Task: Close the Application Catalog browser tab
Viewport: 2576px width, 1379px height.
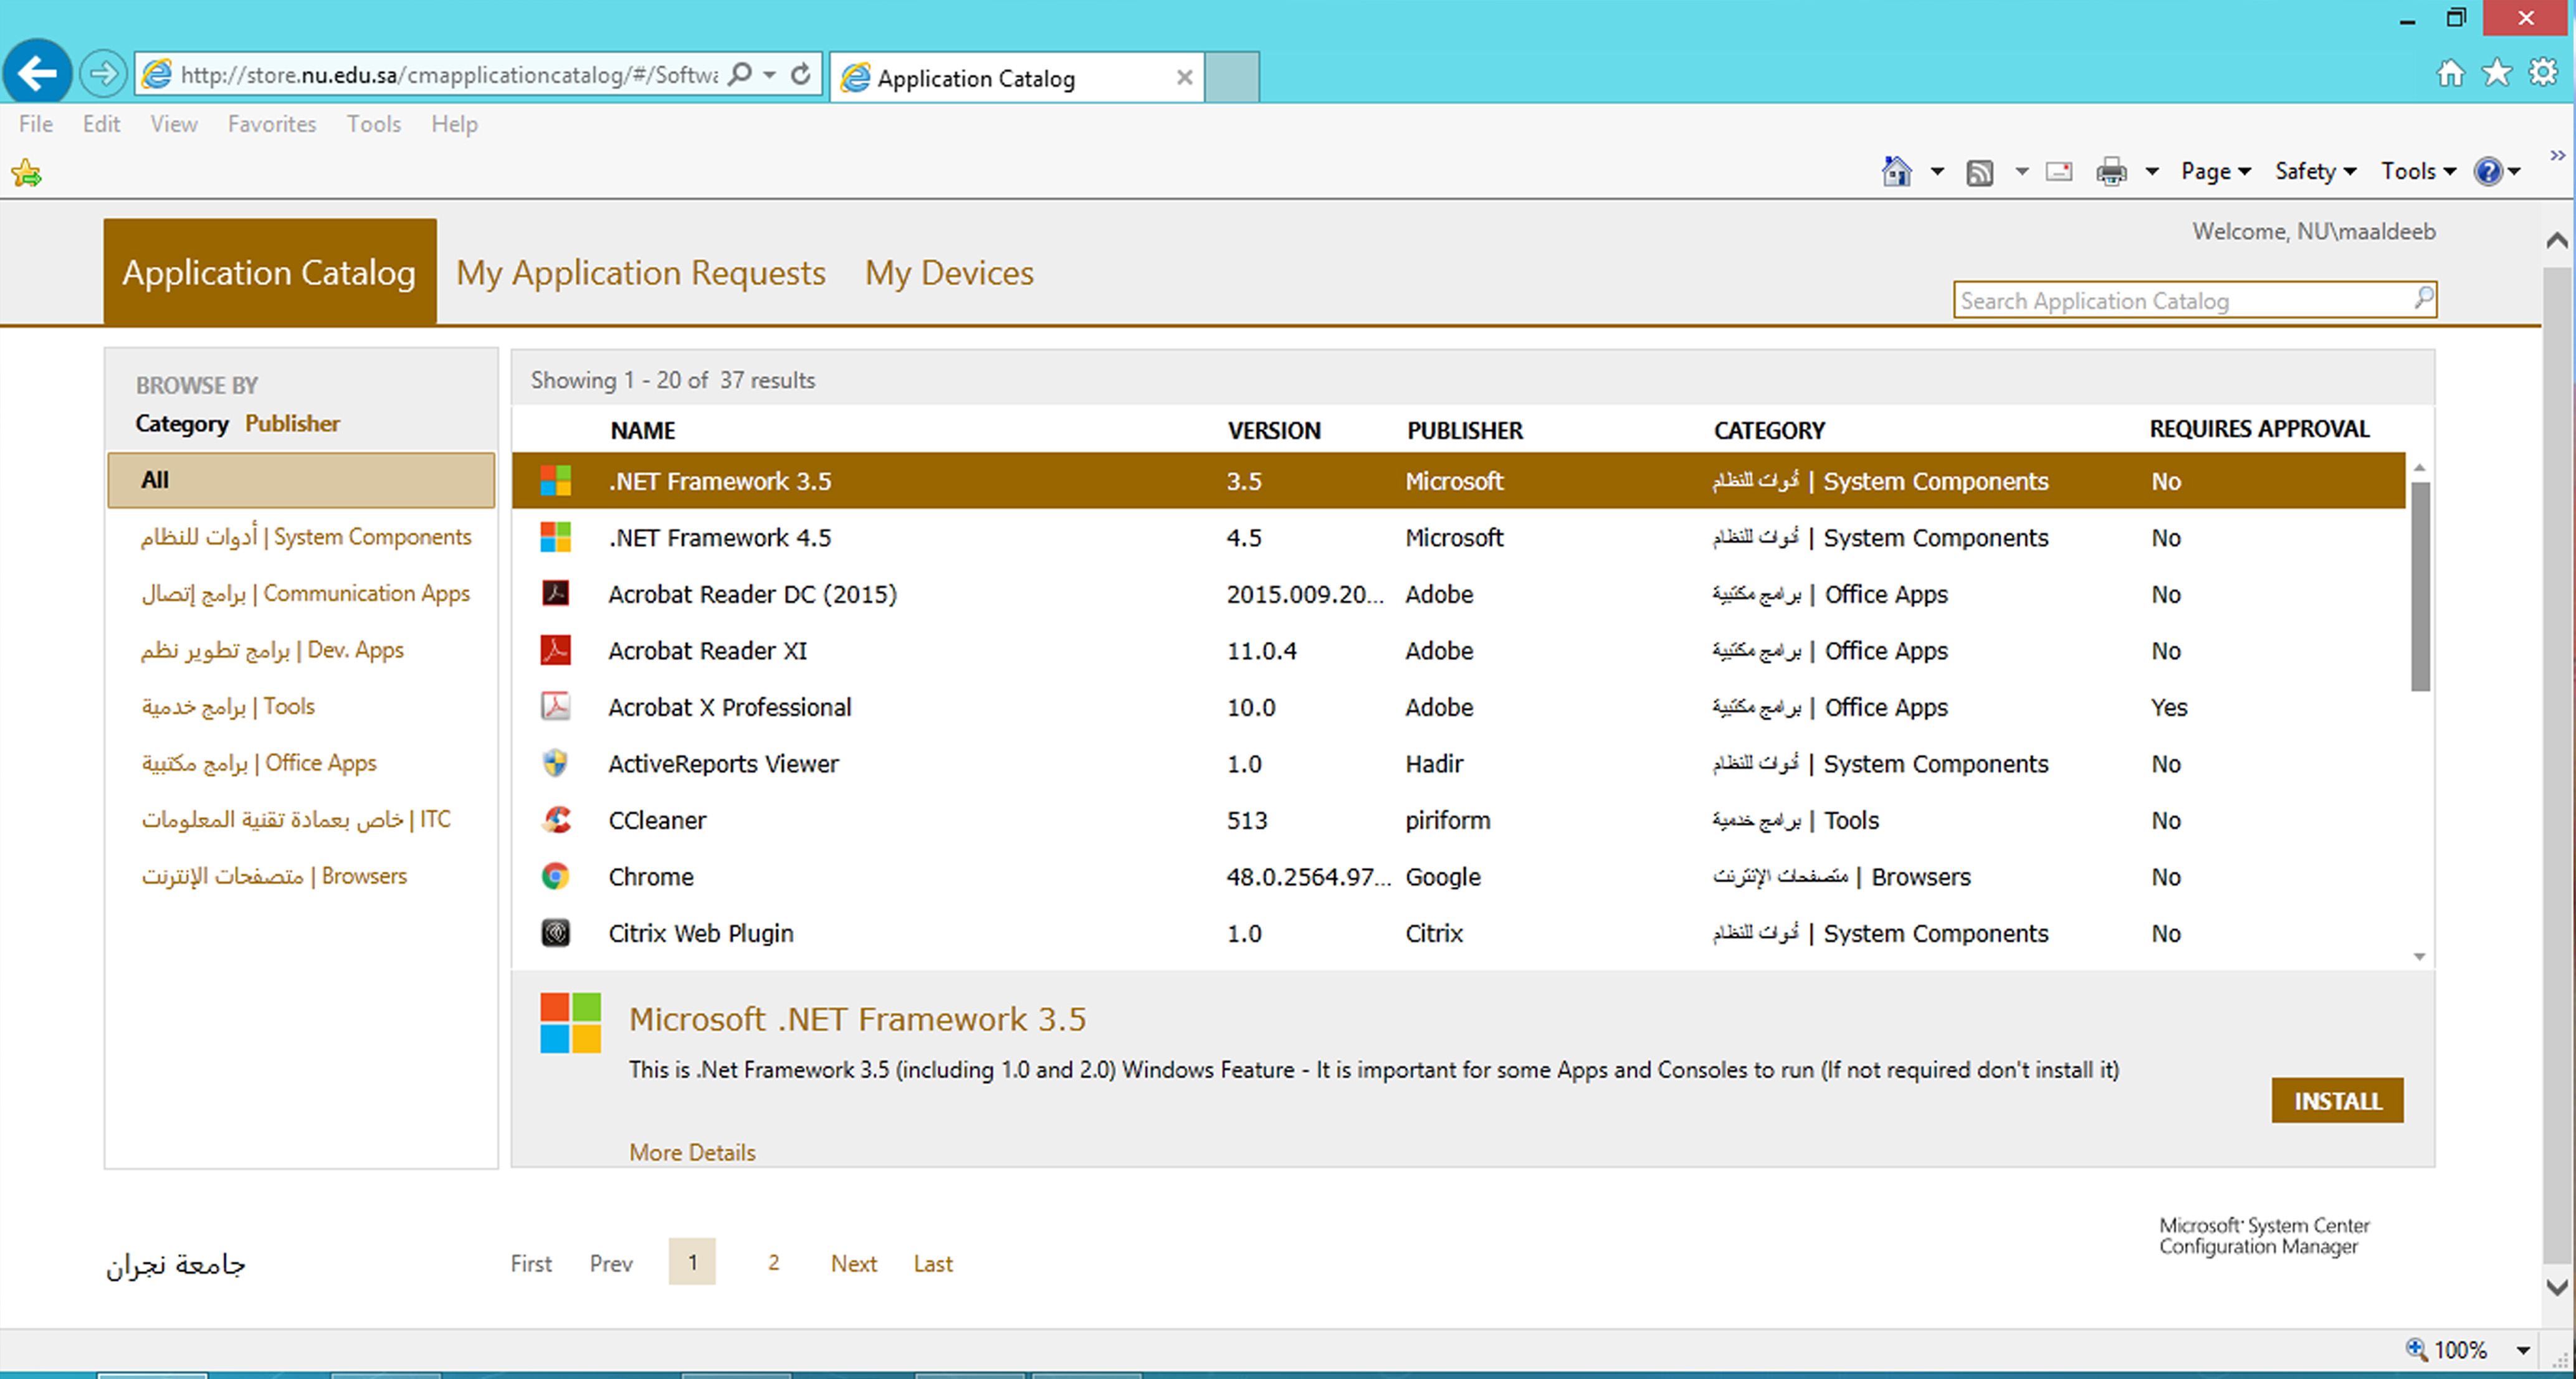Action: click(x=1184, y=77)
